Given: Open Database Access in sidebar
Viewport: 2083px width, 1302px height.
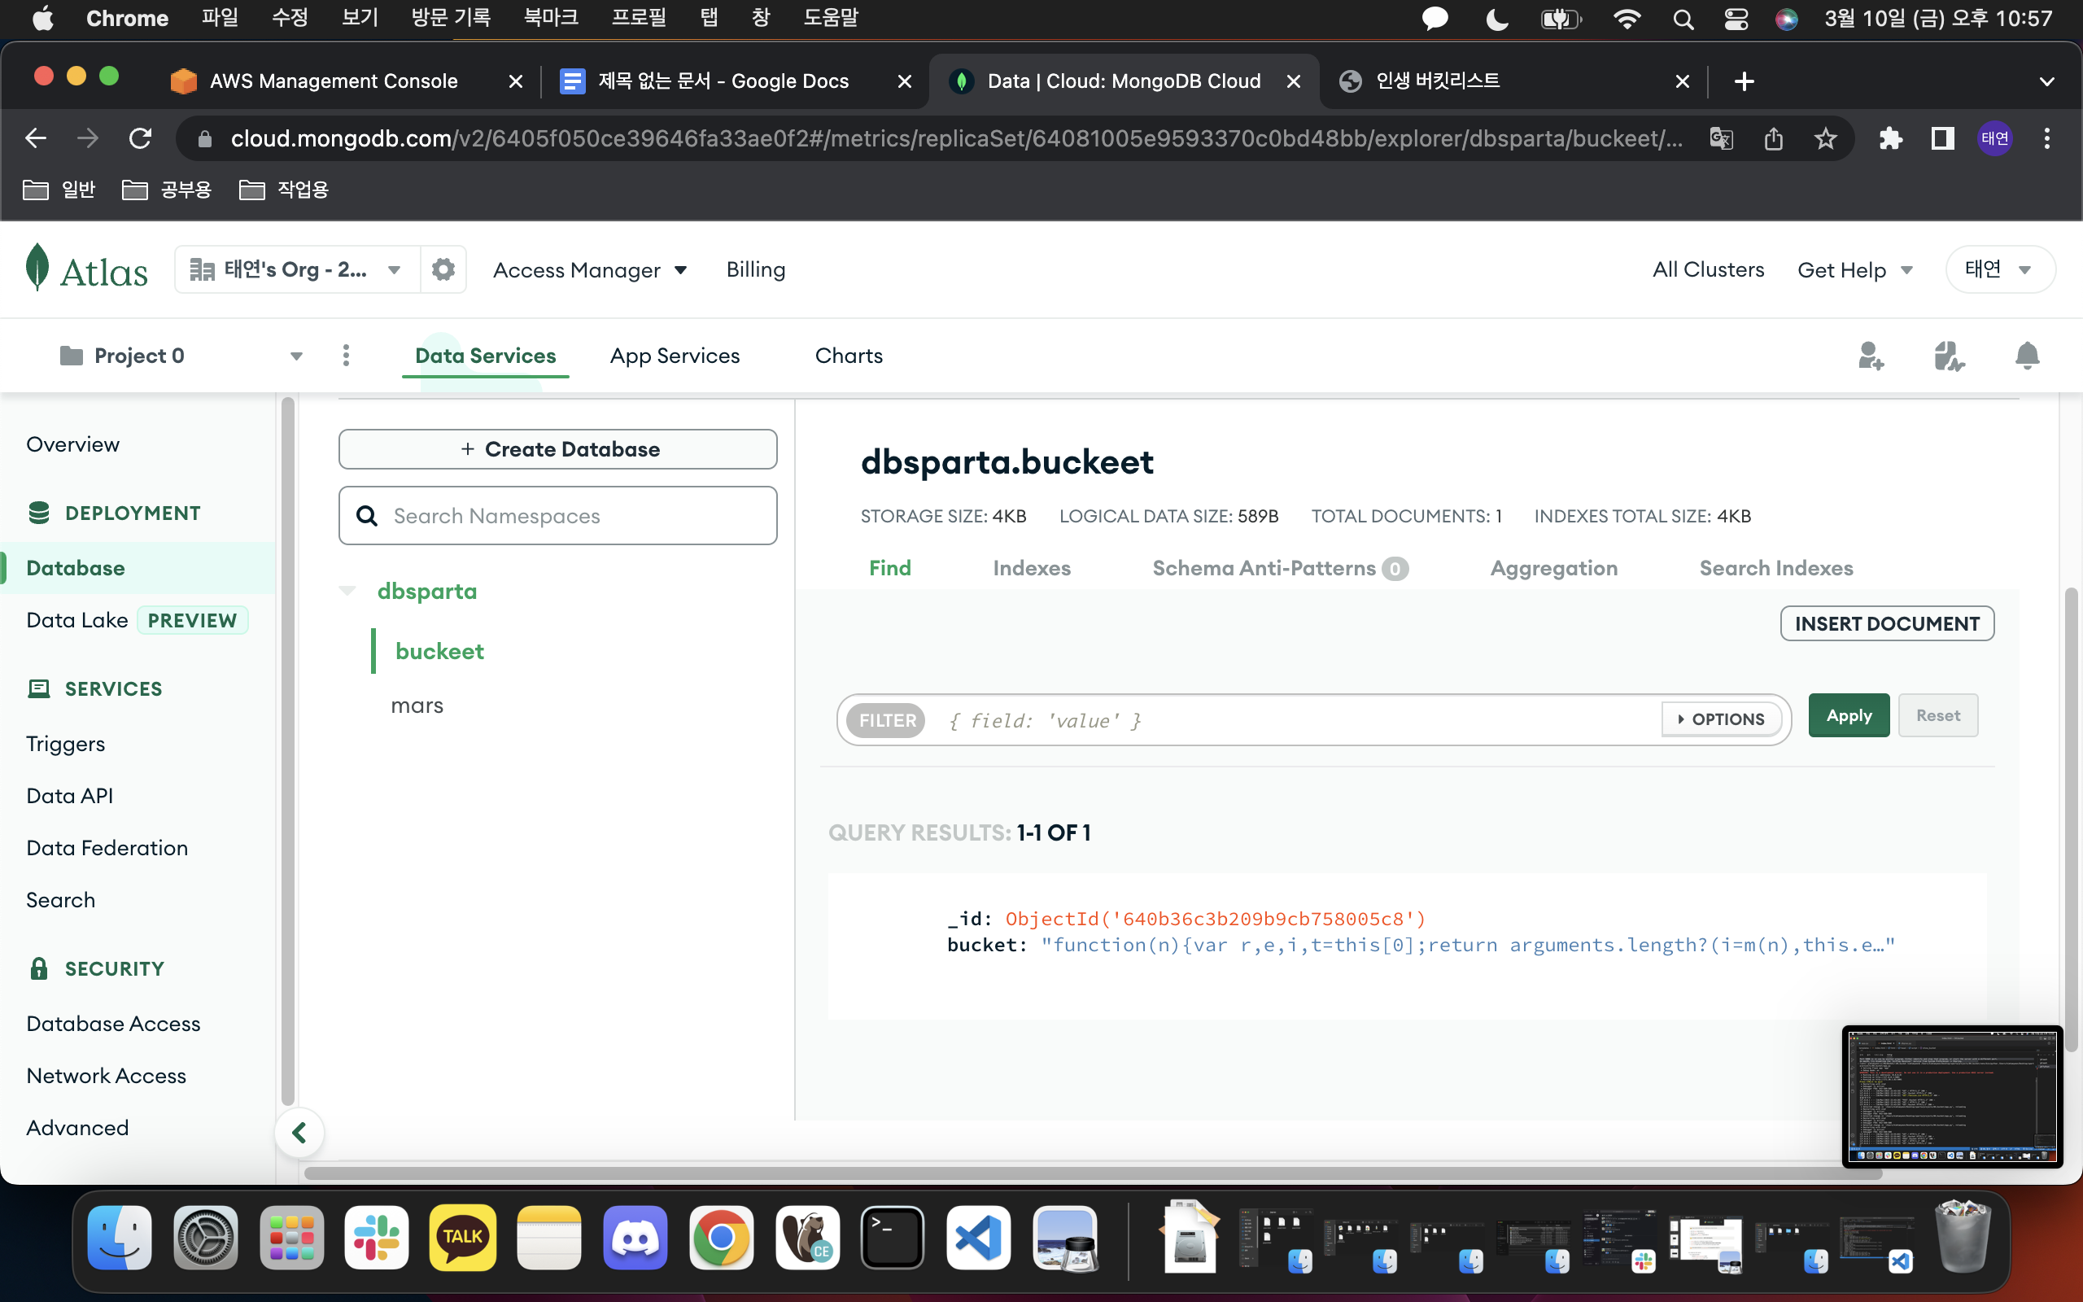Looking at the screenshot, I should coord(113,1024).
